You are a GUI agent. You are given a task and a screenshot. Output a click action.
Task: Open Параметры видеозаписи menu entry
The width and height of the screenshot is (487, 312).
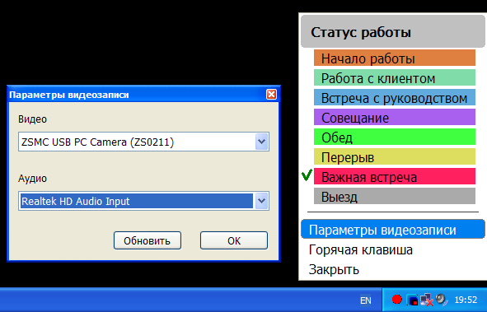(393, 230)
